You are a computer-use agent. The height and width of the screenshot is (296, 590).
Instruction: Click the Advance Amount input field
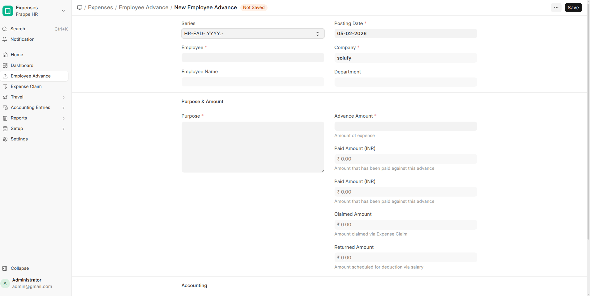405,126
